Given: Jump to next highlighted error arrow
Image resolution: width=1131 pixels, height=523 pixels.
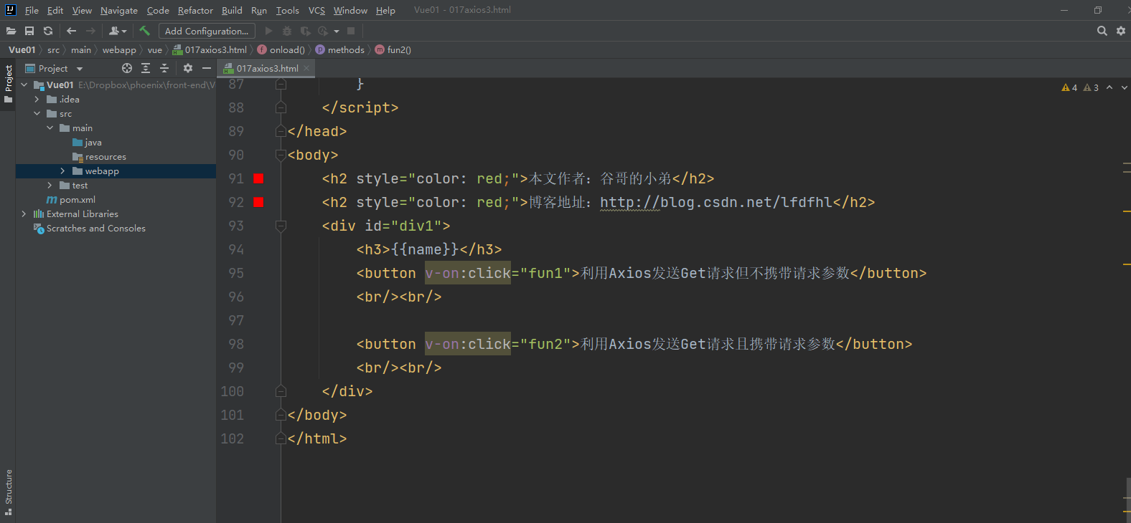Looking at the screenshot, I should (1124, 87).
